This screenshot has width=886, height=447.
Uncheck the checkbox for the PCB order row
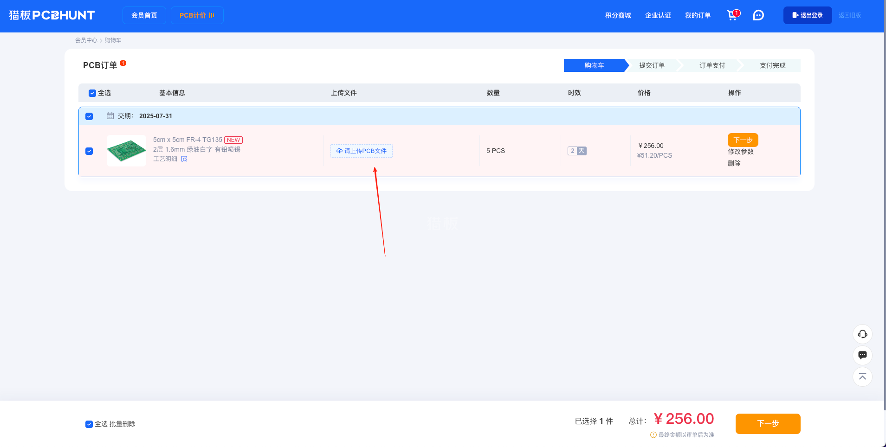click(x=89, y=151)
